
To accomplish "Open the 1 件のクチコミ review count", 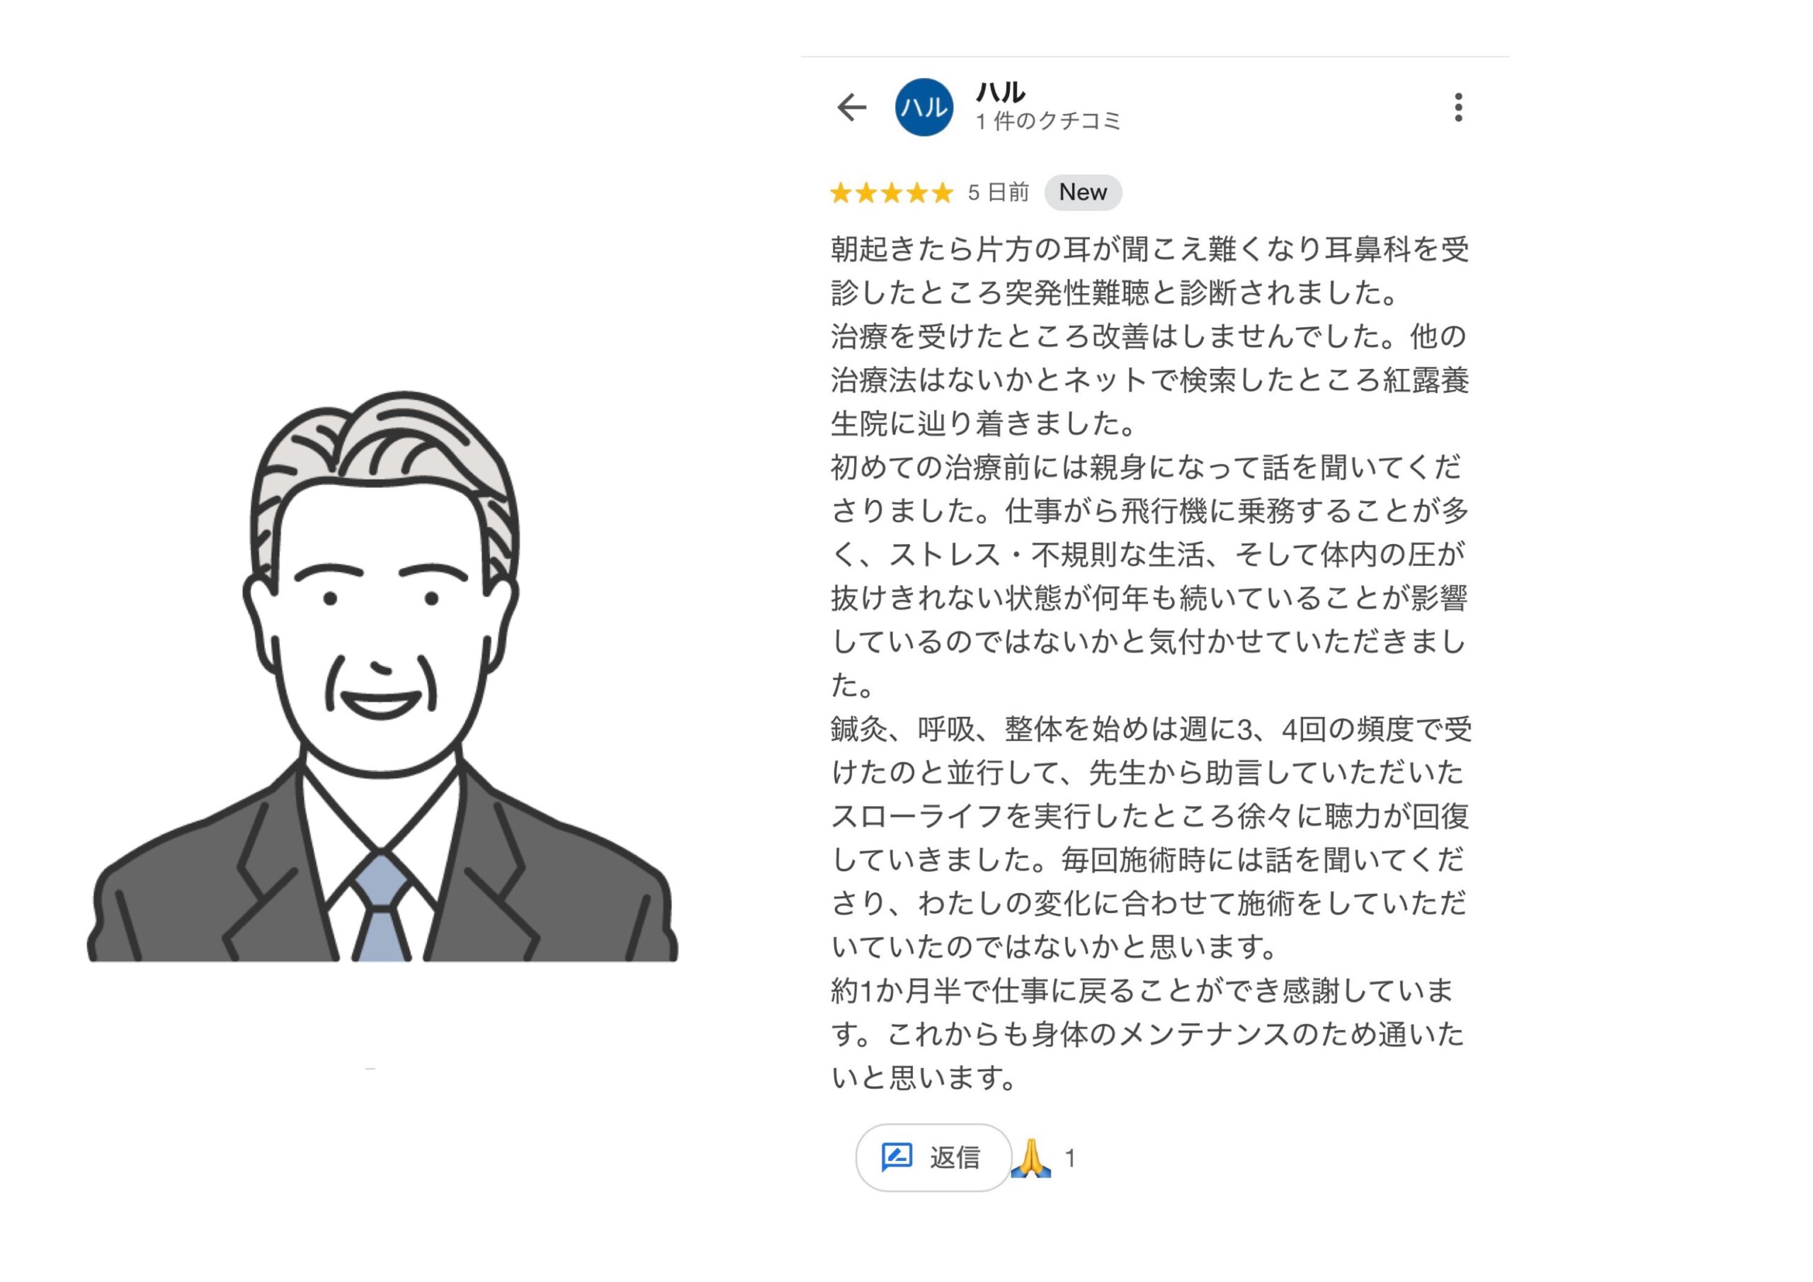I will tap(1048, 122).
